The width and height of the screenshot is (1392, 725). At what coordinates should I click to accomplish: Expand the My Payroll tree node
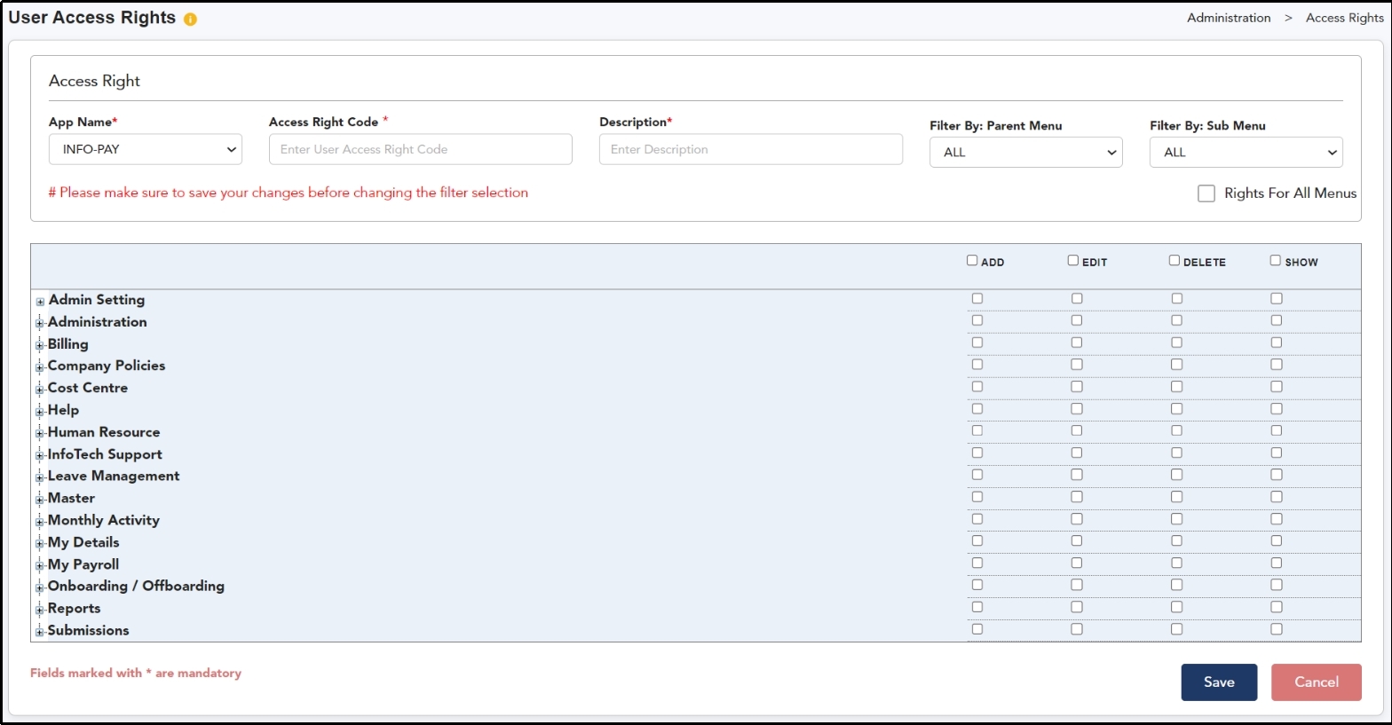(40, 565)
